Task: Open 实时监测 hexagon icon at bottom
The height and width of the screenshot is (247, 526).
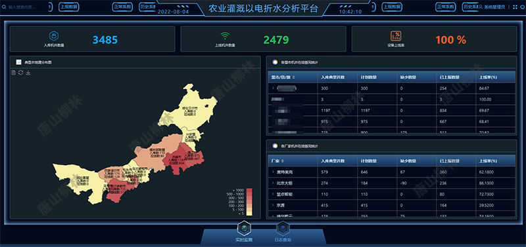Action: pos(243,229)
